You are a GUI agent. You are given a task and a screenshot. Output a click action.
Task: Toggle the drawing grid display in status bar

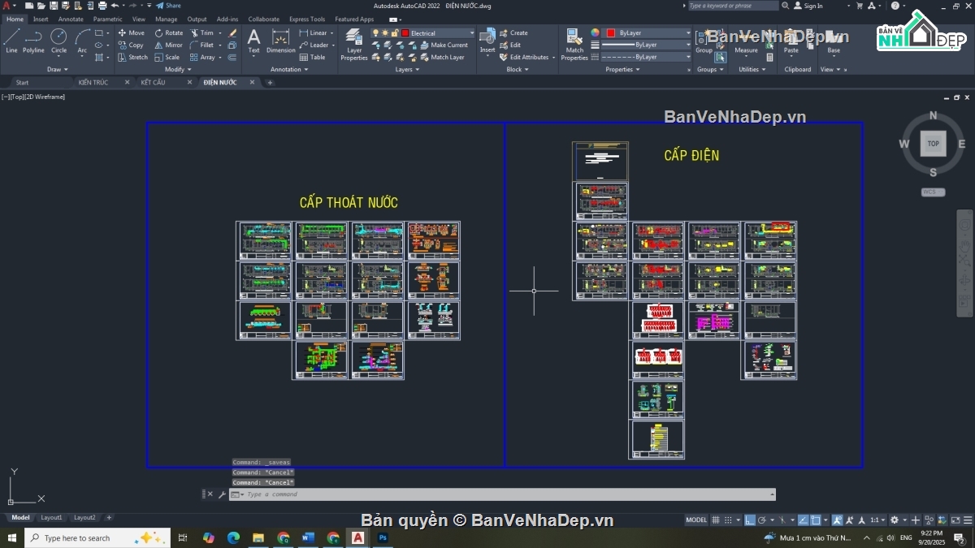716,520
